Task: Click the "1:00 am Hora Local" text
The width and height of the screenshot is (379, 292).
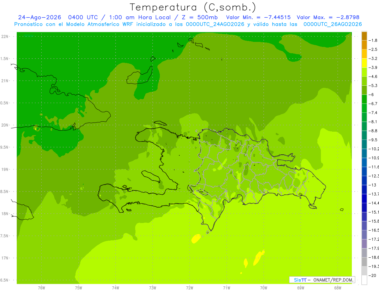Action: [x=140, y=18]
